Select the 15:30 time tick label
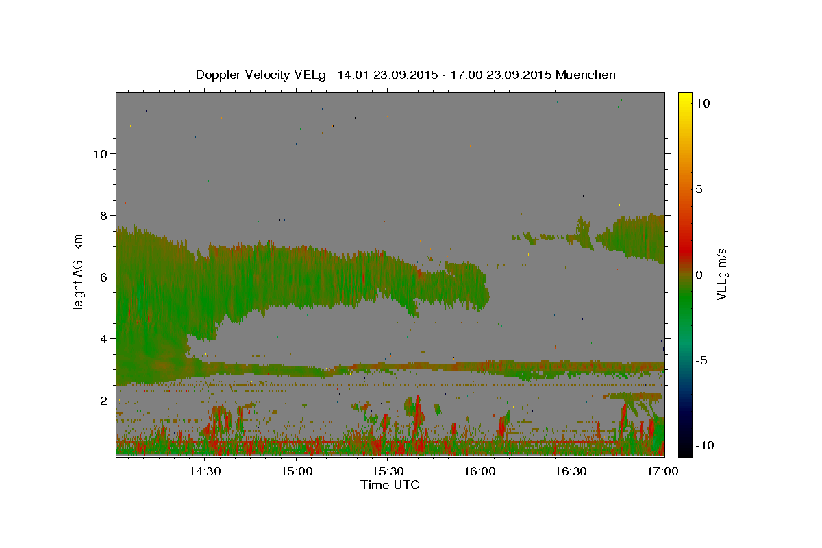The width and height of the screenshot is (822, 548). pos(388,472)
